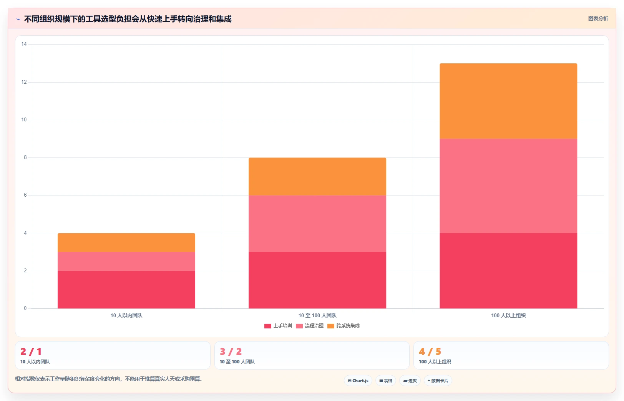Image resolution: width=624 pixels, height=401 pixels.
Task: Open the 2 / 1 data card
Action: pyautogui.click(x=113, y=355)
